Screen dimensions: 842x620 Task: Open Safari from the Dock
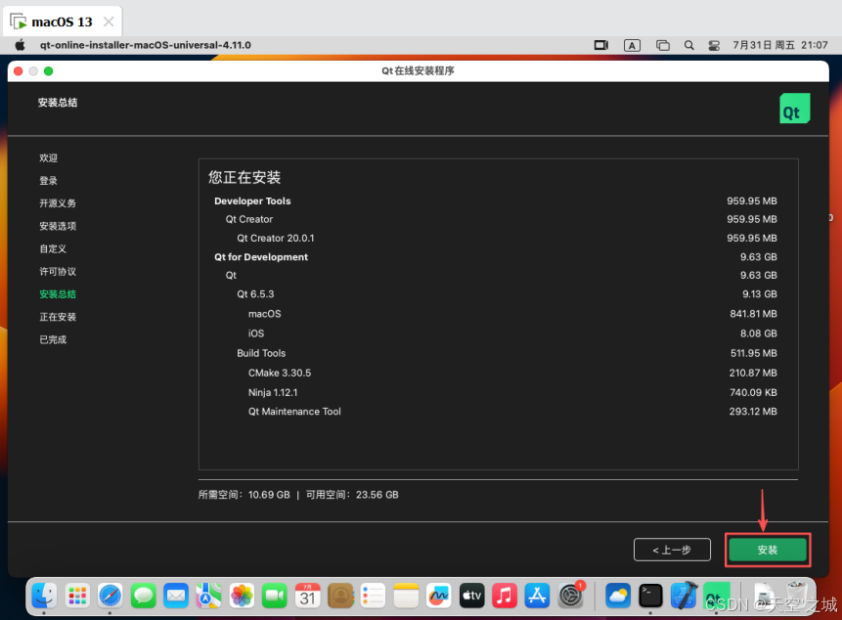111,596
